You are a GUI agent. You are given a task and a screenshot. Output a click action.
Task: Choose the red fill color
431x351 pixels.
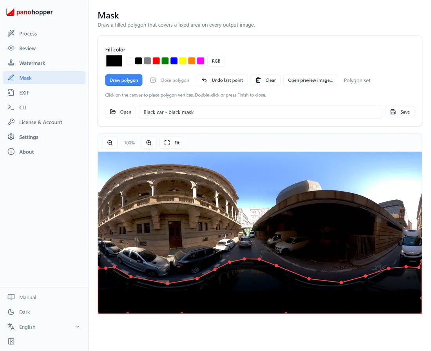point(156,61)
